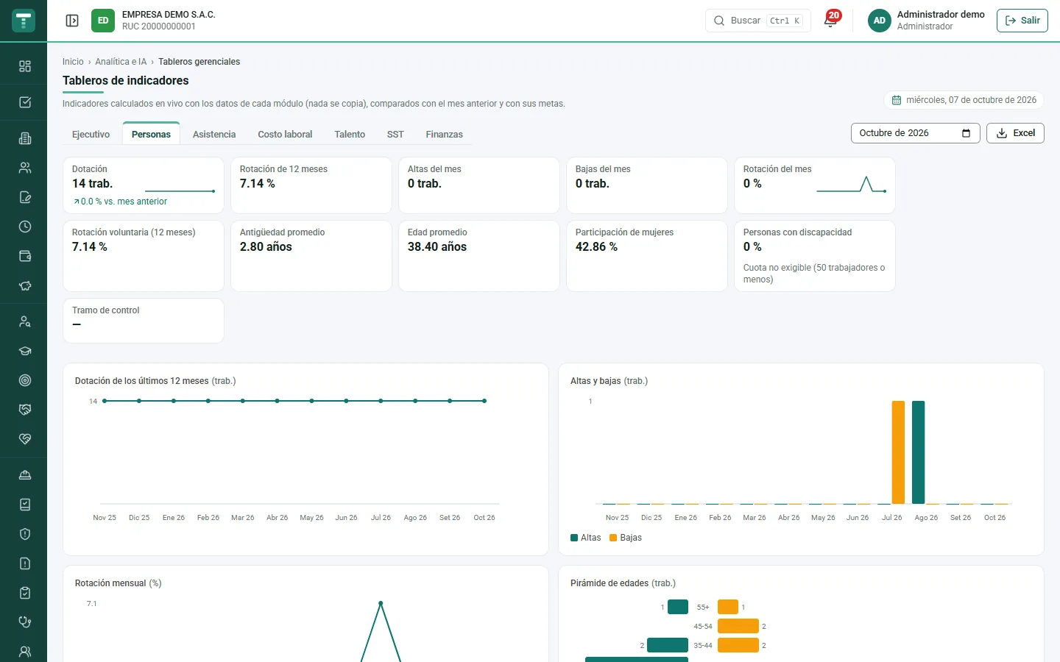Open the Administrador demo user profile
This screenshot has width=1060, height=662.
926,21
